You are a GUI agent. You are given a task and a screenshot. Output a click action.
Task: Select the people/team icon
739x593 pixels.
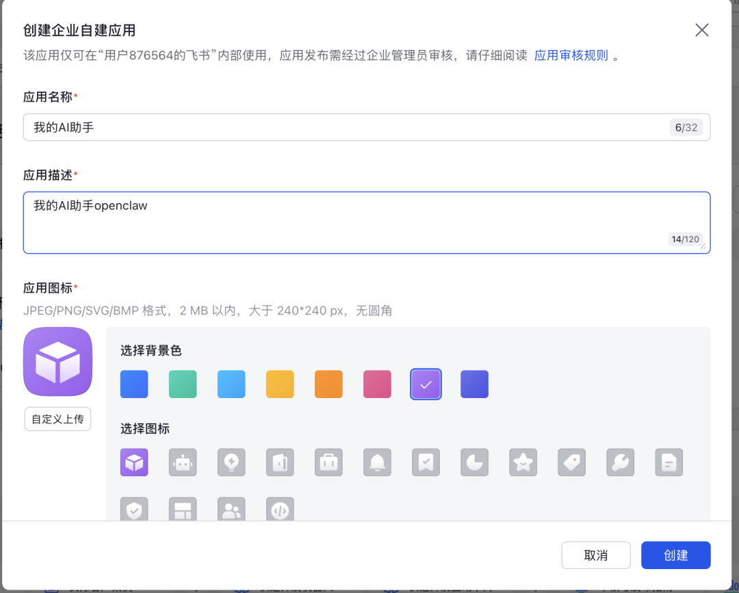pyautogui.click(x=231, y=509)
